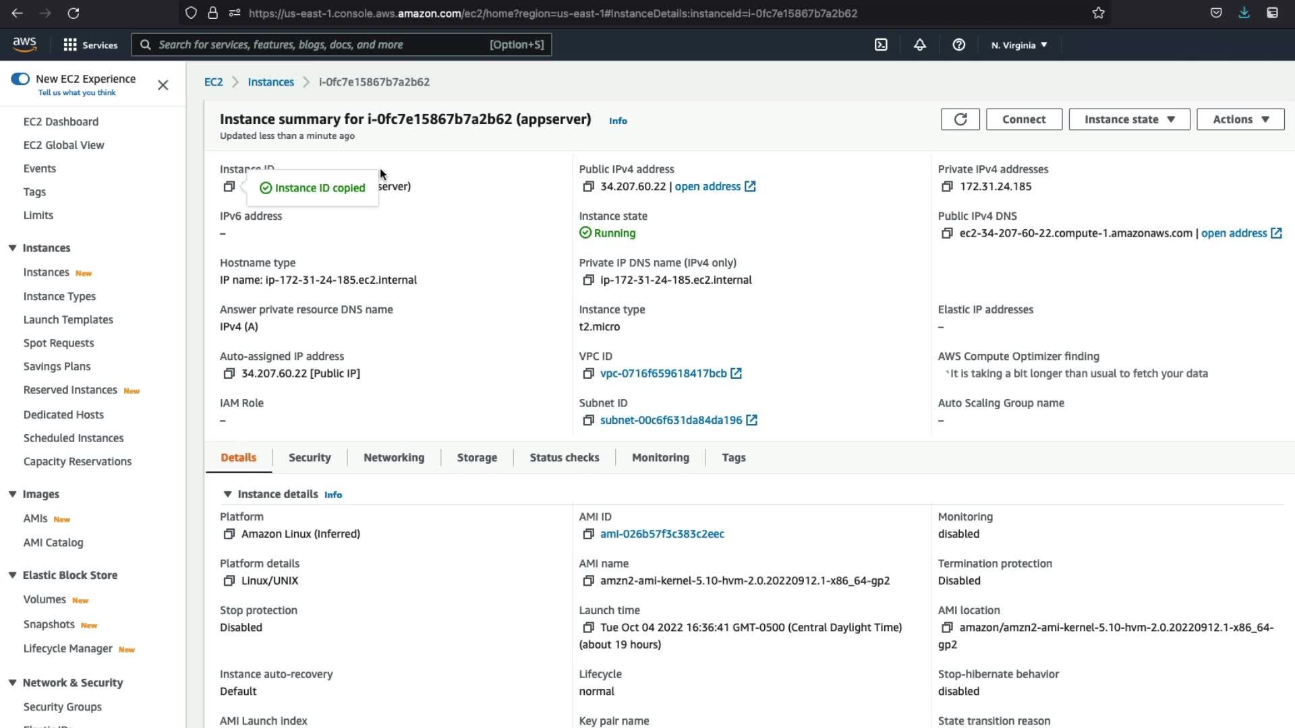Copy the private IPv4 address 172.31.24.185
The height and width of the screenshot is (728, 1295).
(x=947, y=187)
